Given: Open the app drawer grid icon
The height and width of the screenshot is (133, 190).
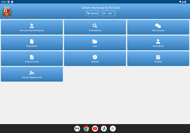Looking at the screenshot, I should (x=113, y=129).
